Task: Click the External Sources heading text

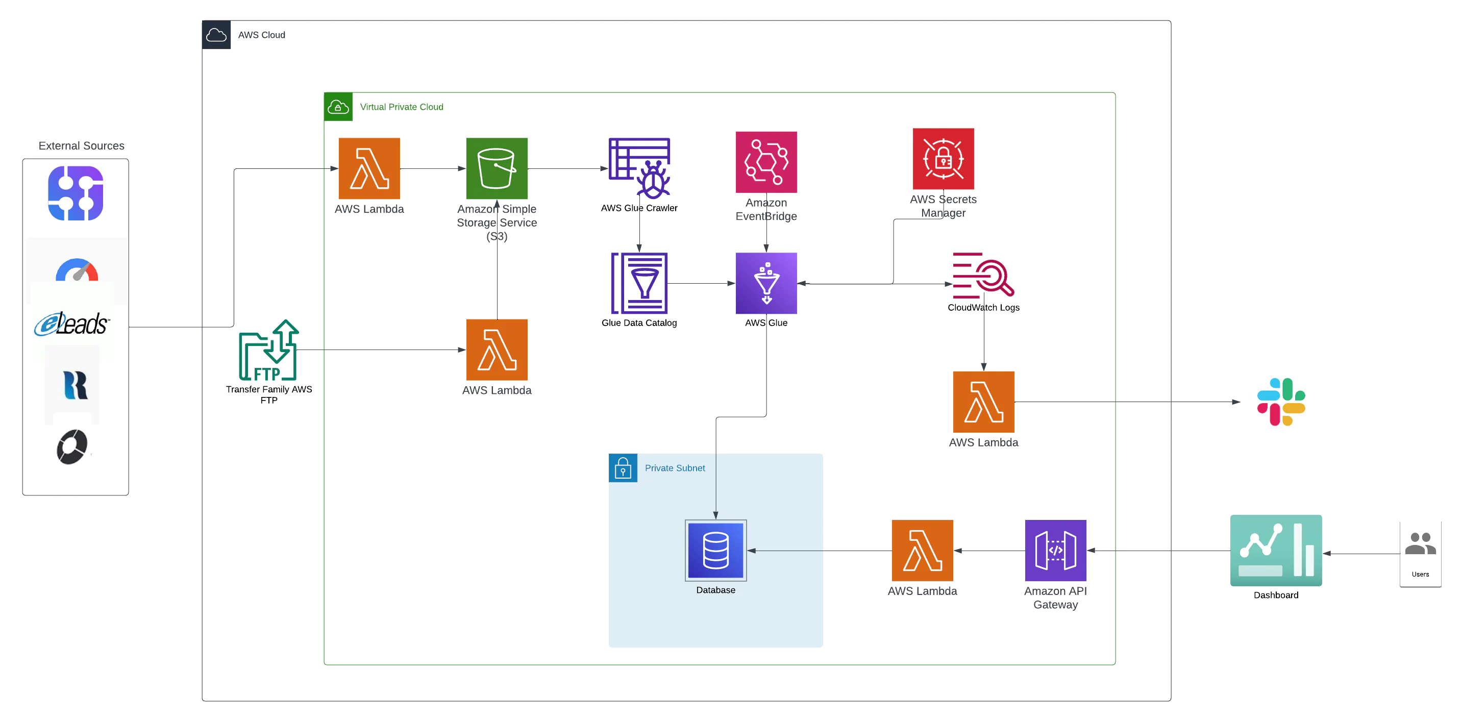Action: [81, 146]
